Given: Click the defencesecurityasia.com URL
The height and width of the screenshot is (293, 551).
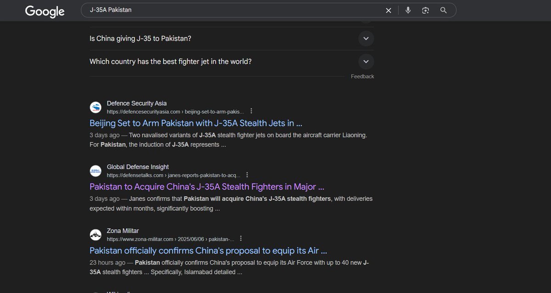Looking at the screenshot, I should 175,112.
